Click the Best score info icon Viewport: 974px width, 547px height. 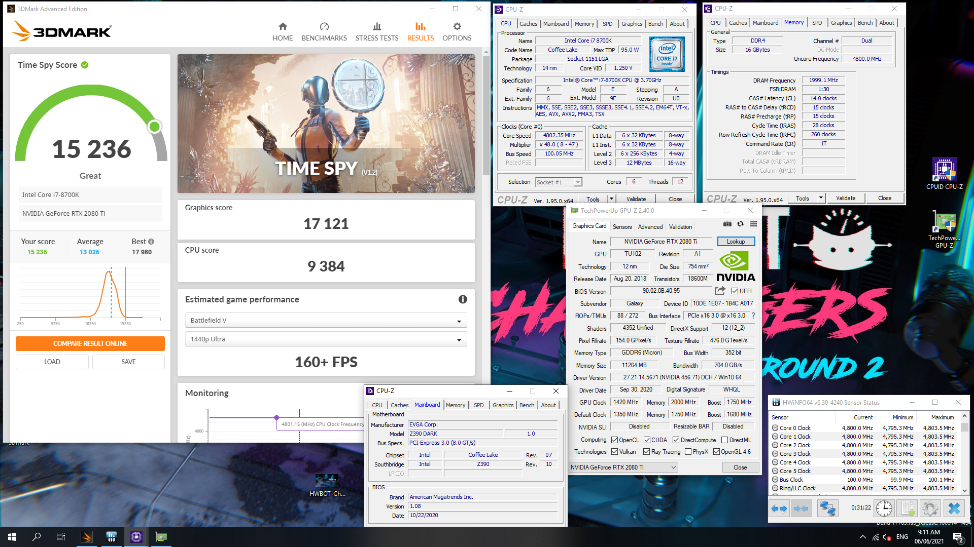151,242
